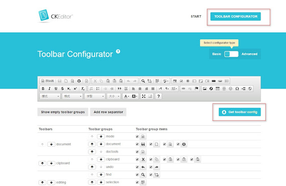This screenshot has width=286, height=186.
Task: Open the Background Color picker
Action: [x=135, y=96]
